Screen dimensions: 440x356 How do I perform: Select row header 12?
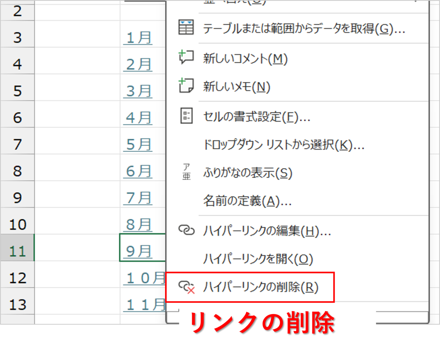pos(17,274)
